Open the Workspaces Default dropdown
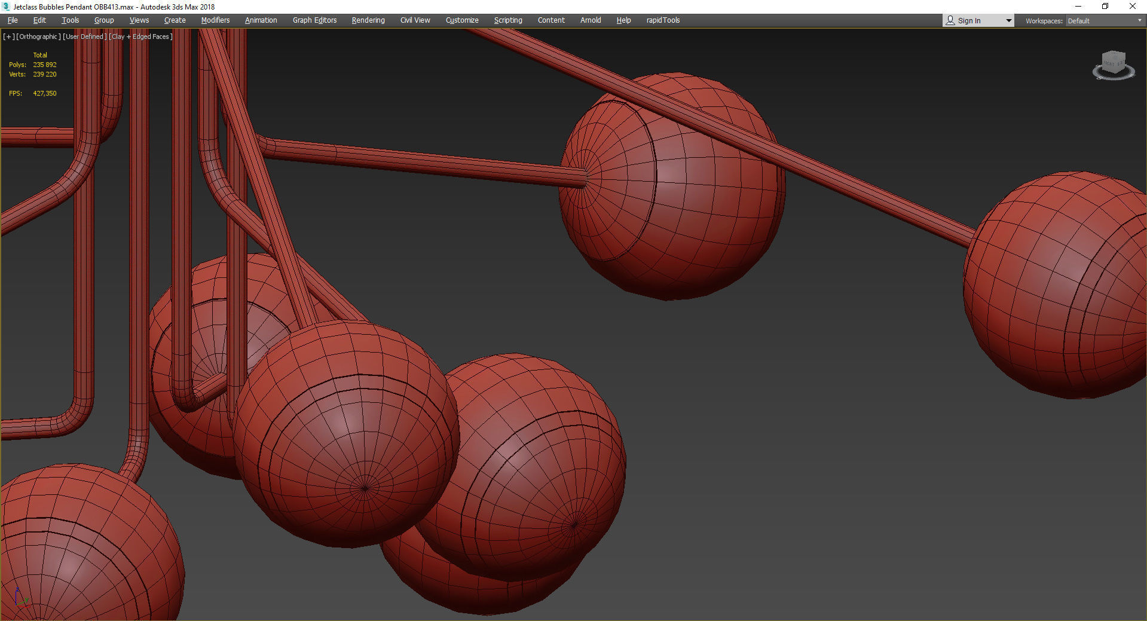Image resolution: width=1147 pixels, height=621 pixels. 1105,21
